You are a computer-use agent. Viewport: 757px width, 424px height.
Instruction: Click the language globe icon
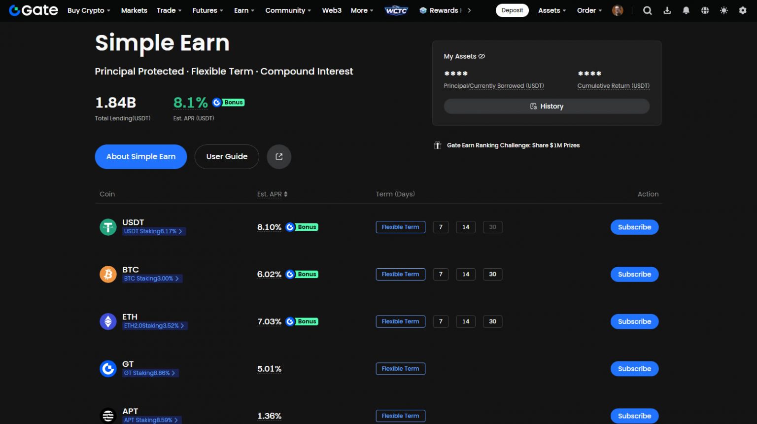coord(705,10)
